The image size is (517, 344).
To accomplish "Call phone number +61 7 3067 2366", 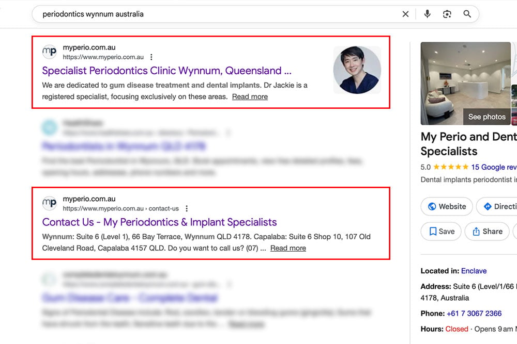I will point(474,314).
